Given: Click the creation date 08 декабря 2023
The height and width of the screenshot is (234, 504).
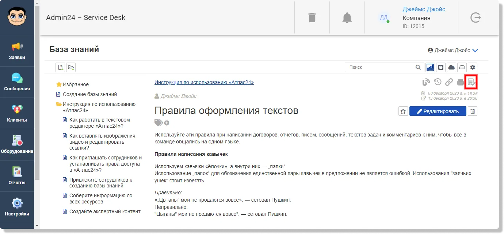Looking at the screenshot, I should pos(453,93).
